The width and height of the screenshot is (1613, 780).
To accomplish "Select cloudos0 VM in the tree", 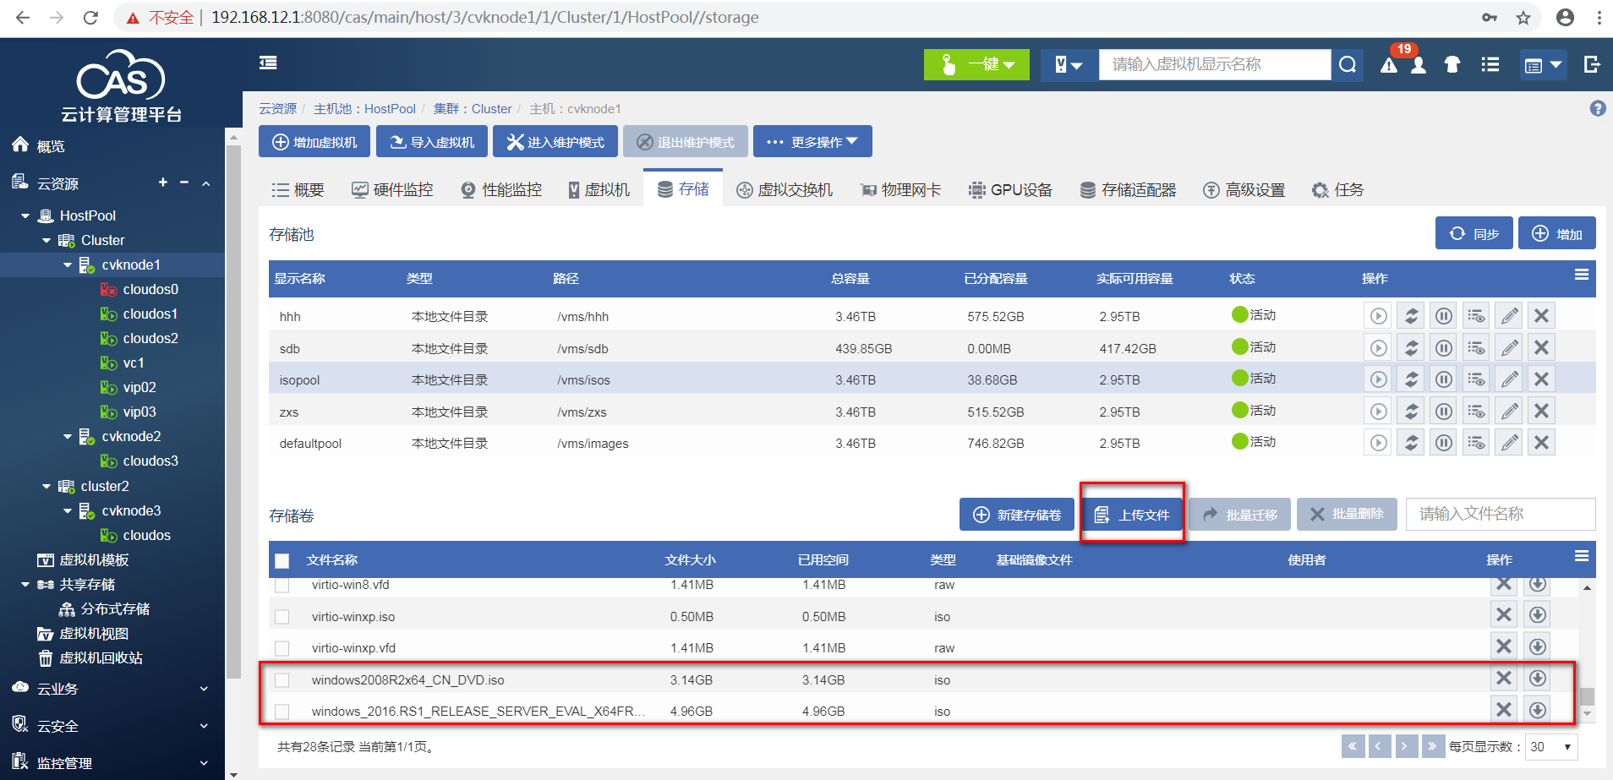I will [150, 290].
